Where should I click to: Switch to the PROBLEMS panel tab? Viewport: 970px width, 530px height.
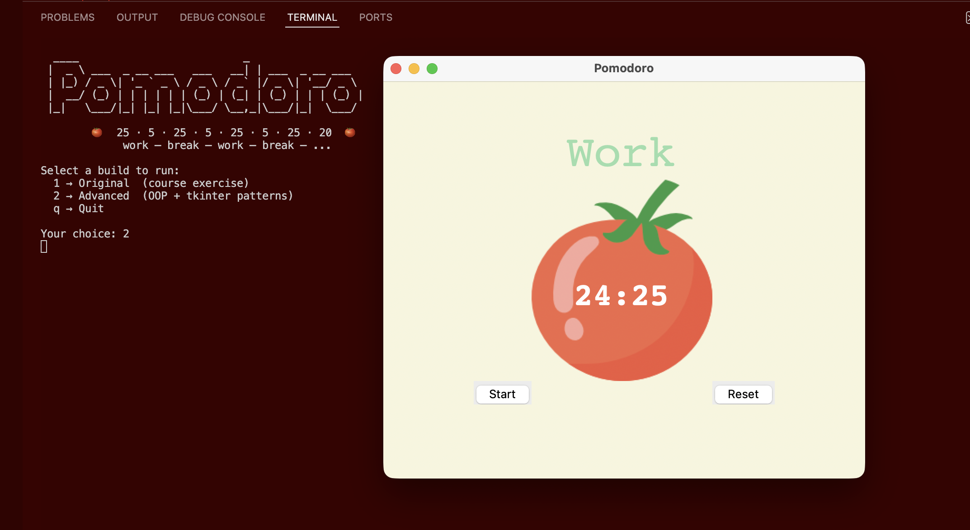[x=68, y=17]
